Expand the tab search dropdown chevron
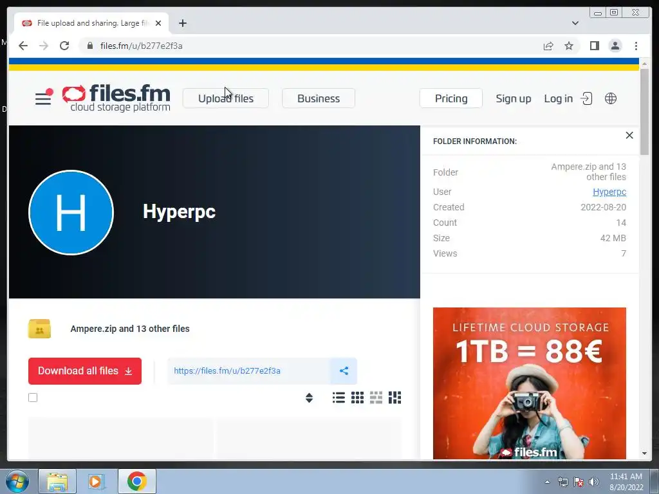This screenshot has width=659, height=494. click(575, 23)
